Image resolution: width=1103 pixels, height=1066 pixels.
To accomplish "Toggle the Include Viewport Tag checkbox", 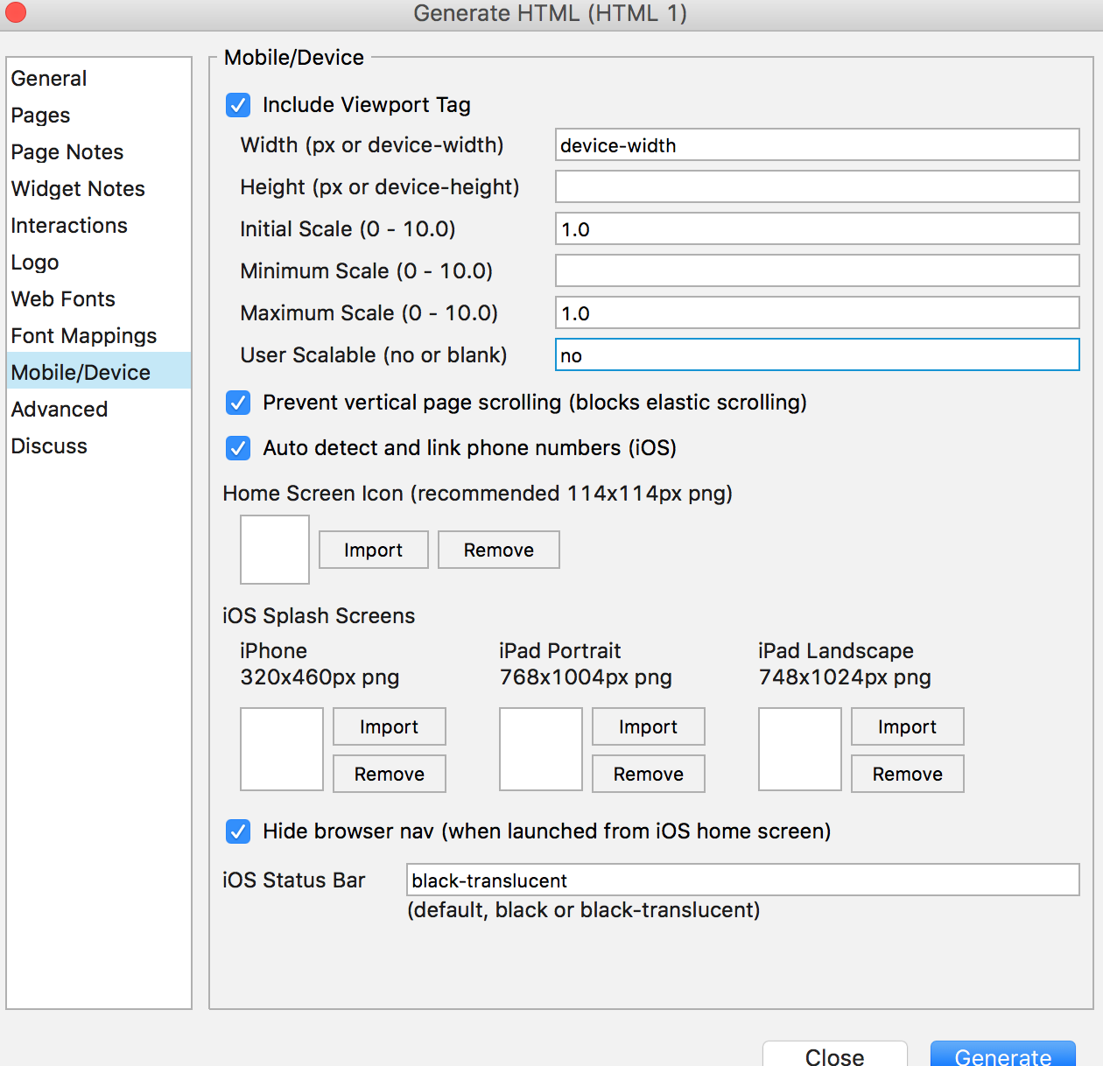I will [x=238, y=105].
